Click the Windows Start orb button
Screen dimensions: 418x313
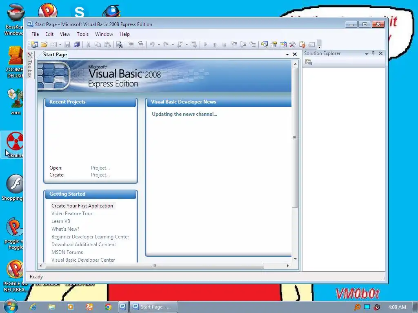11,306
